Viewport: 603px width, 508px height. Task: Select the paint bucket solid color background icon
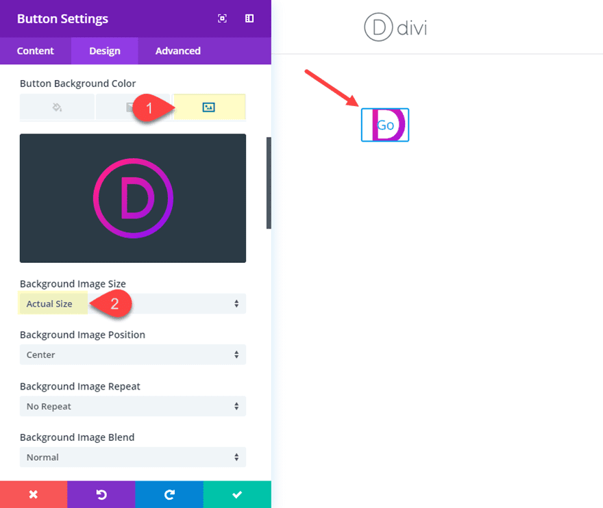(57, 107)
